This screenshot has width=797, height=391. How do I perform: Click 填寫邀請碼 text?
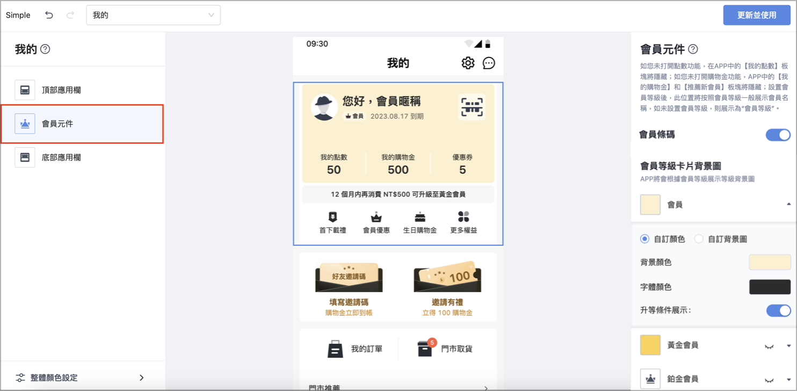tap(349, 302)
